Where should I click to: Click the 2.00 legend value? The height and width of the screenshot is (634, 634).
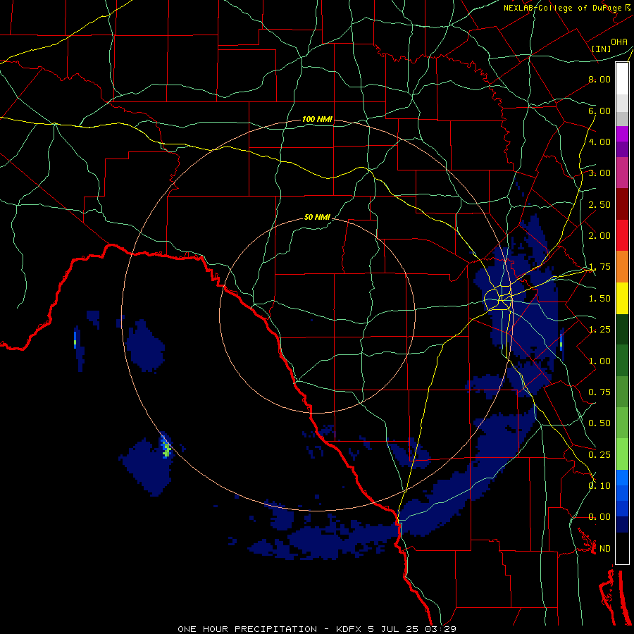coord(599,236)
